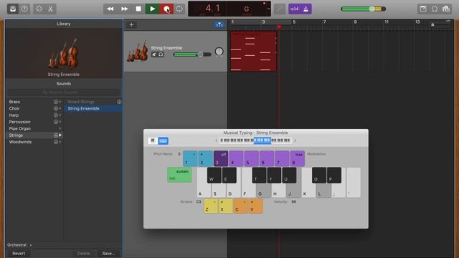Turn modulation off with key 3
459x258 pixels.
(221, 158)
